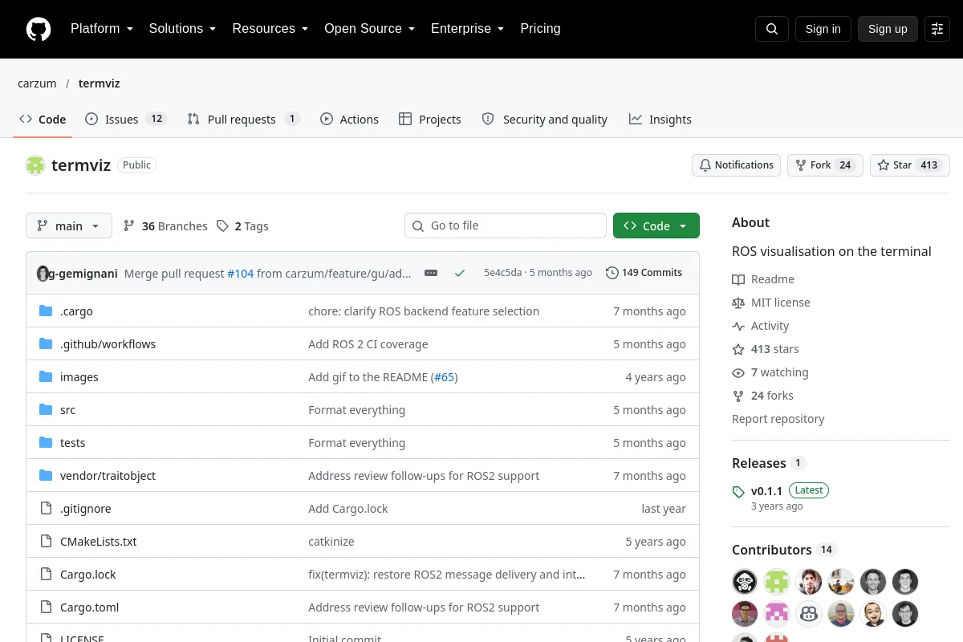
Task: Click the watching eye icon
Action: [x=738, y=372]
